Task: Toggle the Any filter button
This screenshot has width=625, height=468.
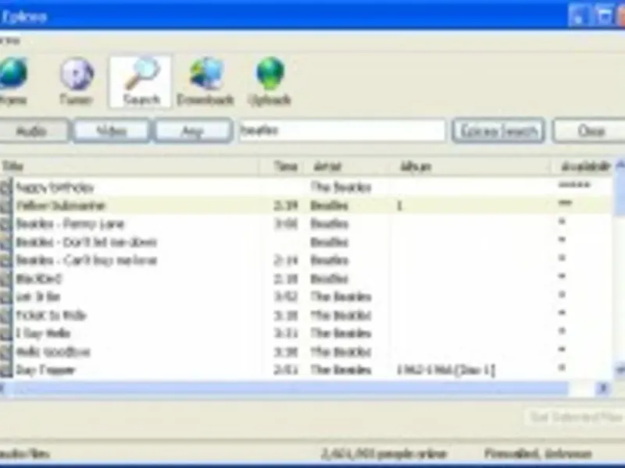Action: pos(193,130)
